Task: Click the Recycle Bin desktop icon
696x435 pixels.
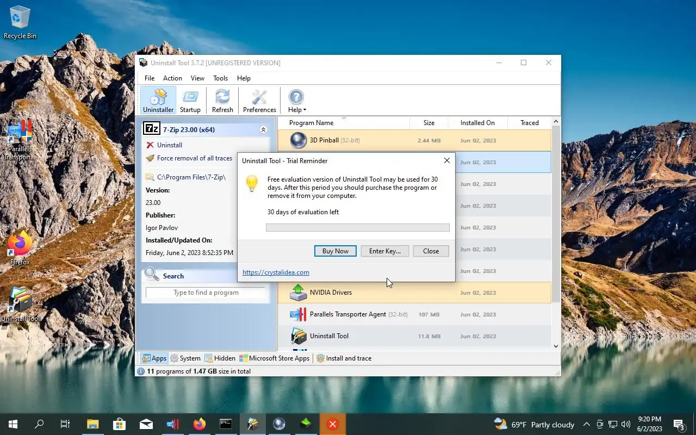Action: (x=20, y=23)
